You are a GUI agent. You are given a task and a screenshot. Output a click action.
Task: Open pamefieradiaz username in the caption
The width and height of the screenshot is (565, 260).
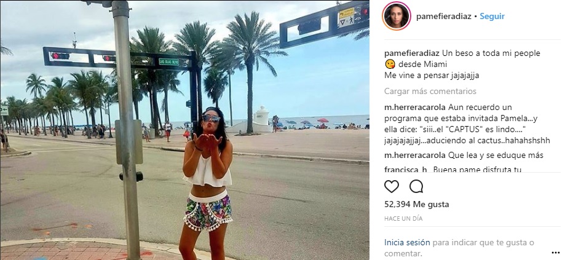411,53
